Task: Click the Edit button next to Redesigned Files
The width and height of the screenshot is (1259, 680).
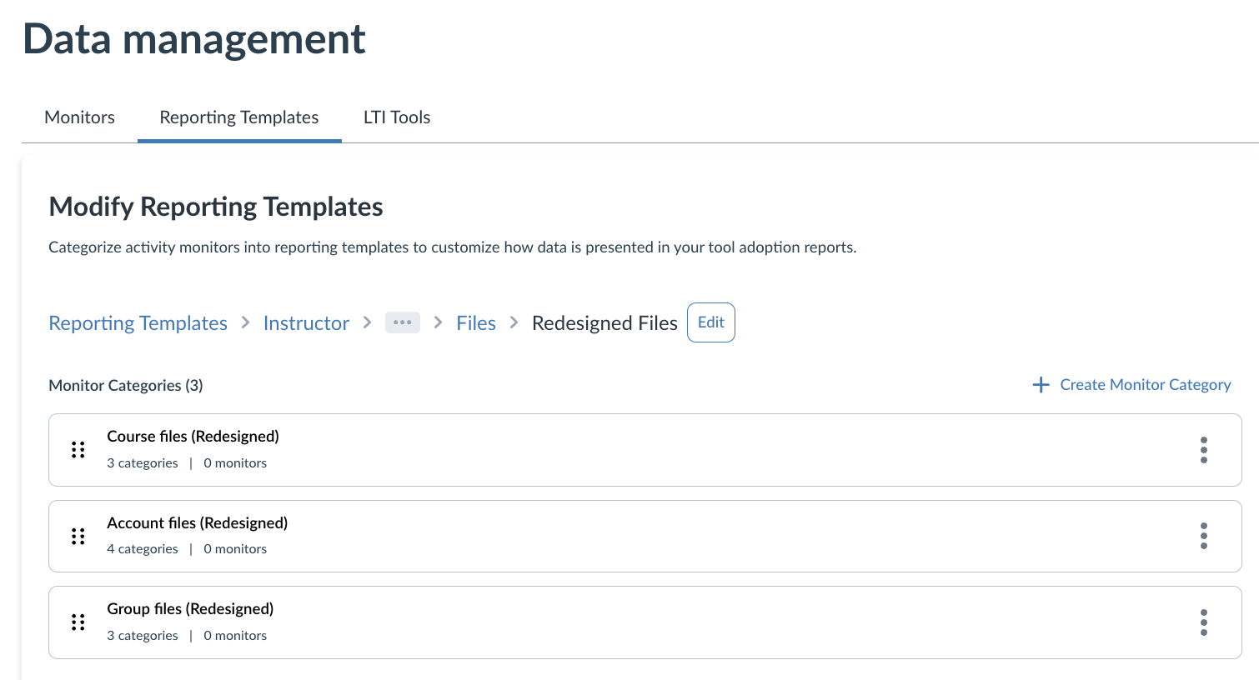Action: [x=710, y=322]
